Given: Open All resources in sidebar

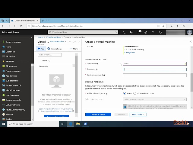Looking at the screenshot, I should coord(10,66).
